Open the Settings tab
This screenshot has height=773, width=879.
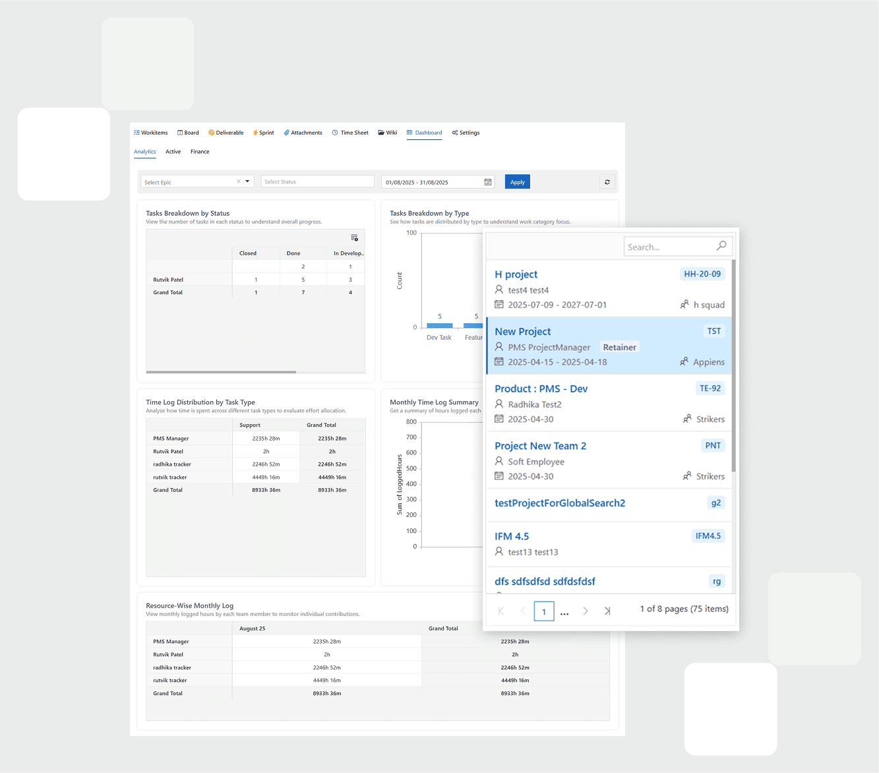[x=466, y=133]
